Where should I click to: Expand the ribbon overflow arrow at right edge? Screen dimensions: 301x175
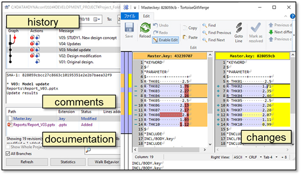coord(294,35)
